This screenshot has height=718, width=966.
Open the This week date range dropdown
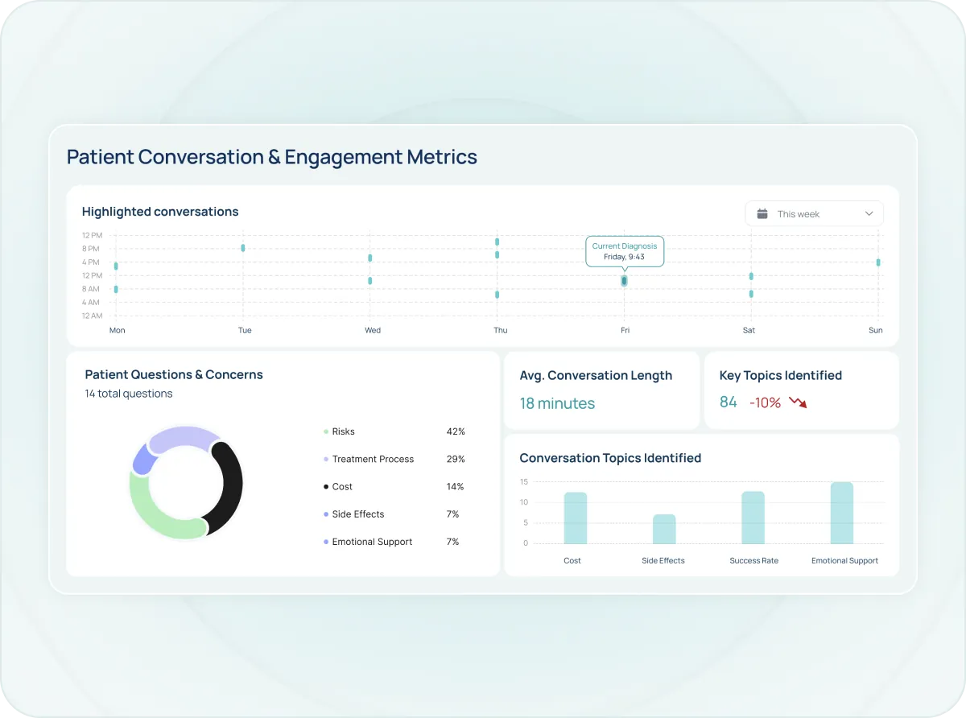pos(814,213)
